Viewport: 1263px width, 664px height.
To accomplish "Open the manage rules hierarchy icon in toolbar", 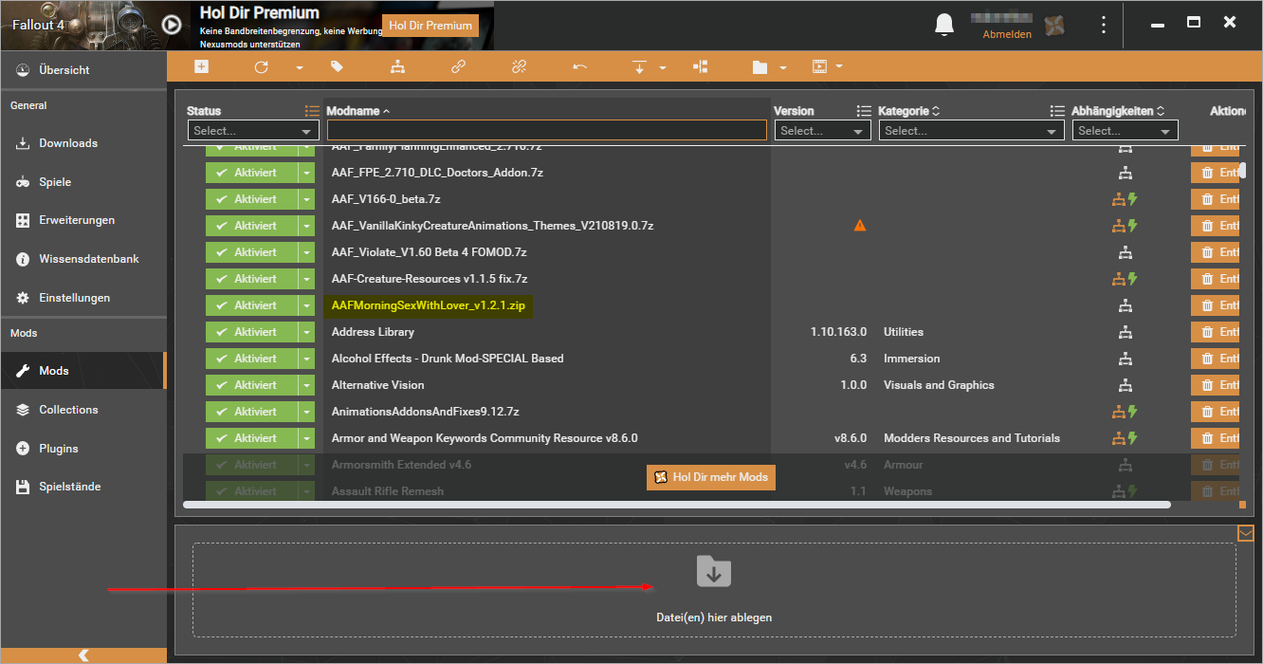I will tap(397, 67).
